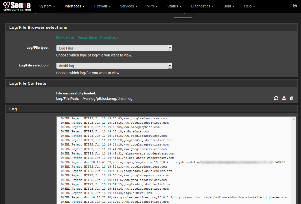Download the dnsbl.log file
Viewport: 301px width, 204px height.
tap(284, 98)
